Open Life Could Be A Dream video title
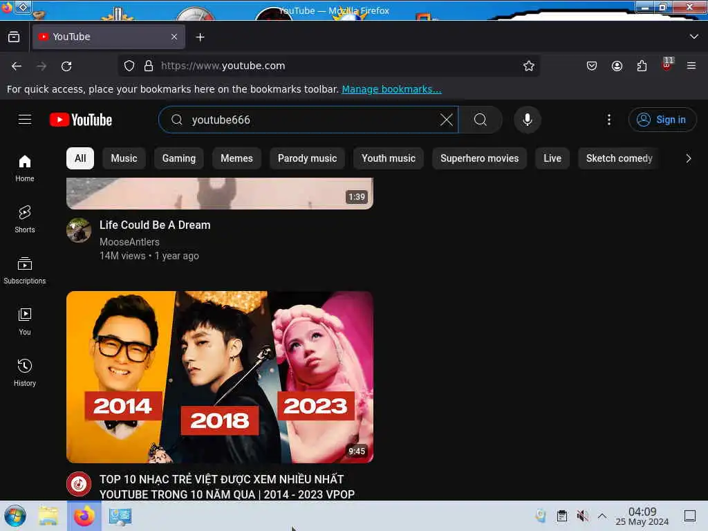 155,225
